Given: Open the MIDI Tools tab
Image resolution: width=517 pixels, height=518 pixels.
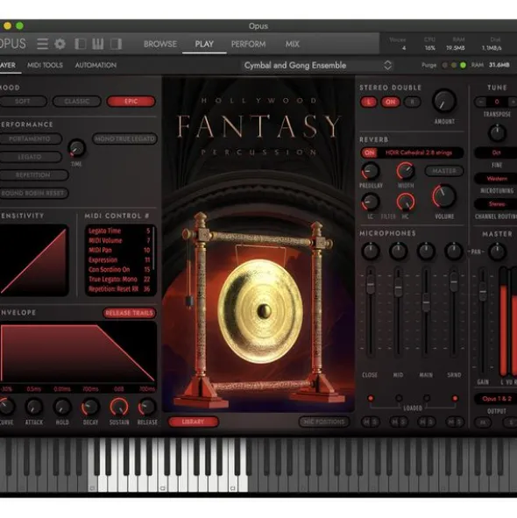Looking at the screenshot, I should (45, 65).
